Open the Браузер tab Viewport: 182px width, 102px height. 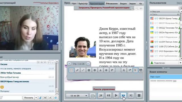[83, 4]
